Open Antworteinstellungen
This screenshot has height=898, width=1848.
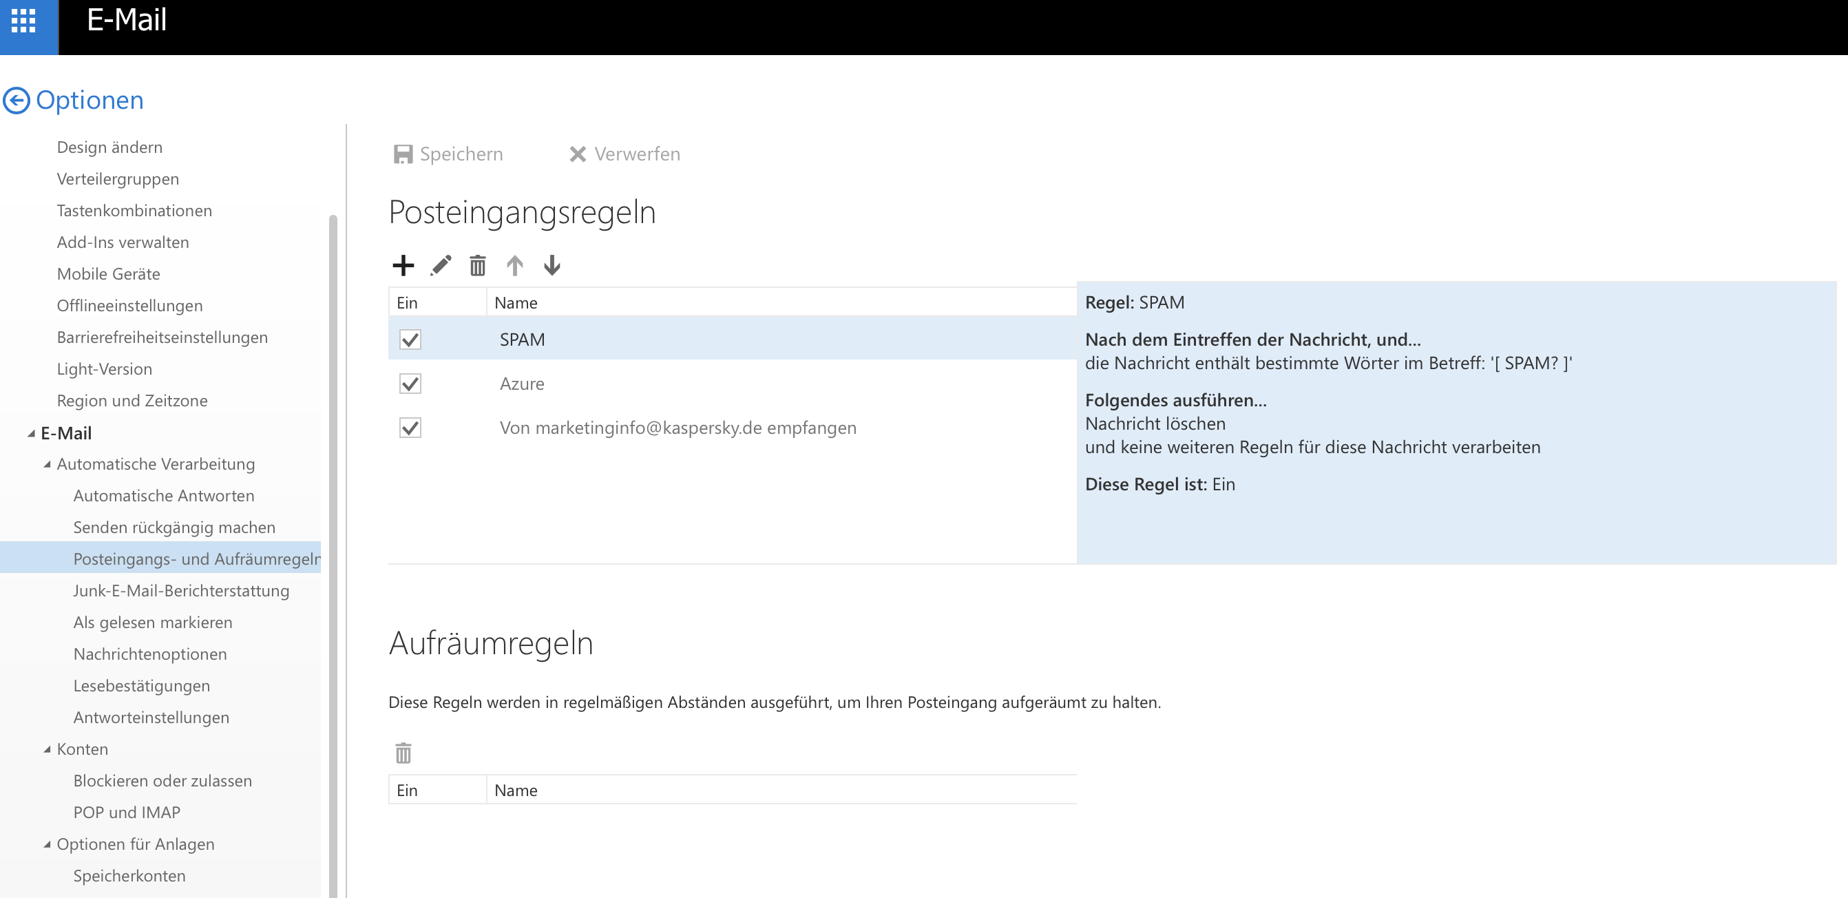151,718
